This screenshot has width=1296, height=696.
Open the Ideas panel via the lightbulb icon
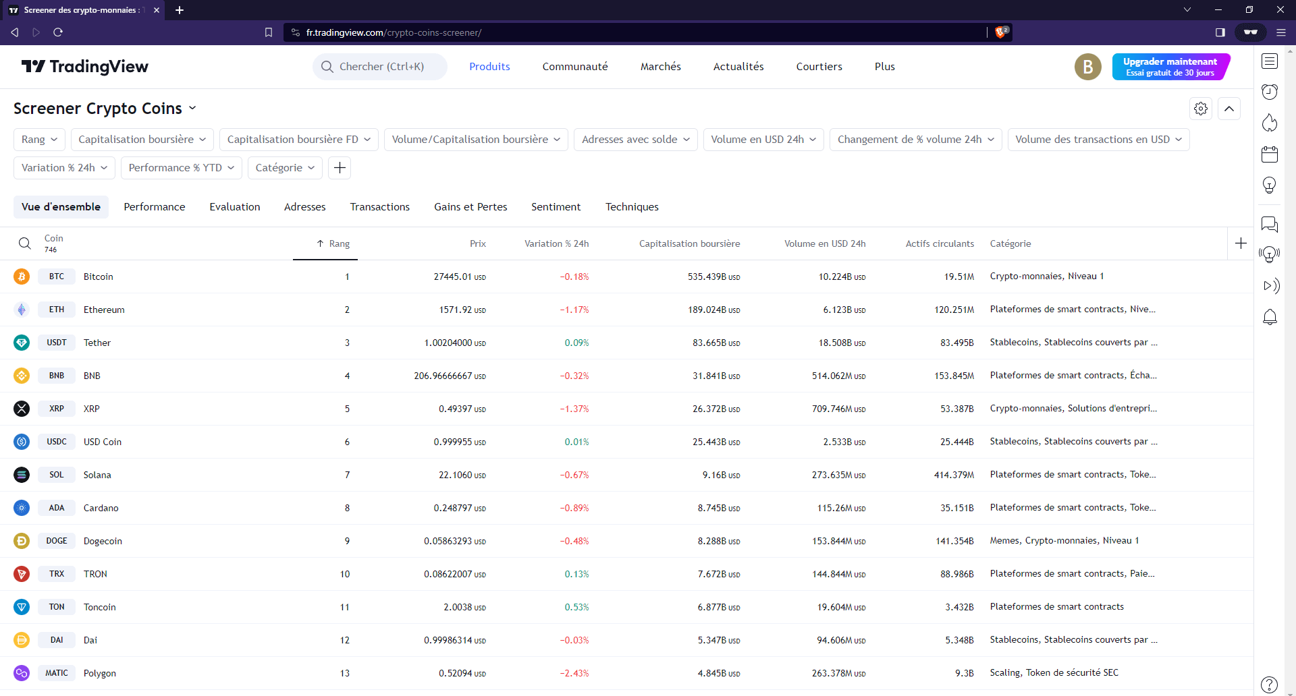1270,185
